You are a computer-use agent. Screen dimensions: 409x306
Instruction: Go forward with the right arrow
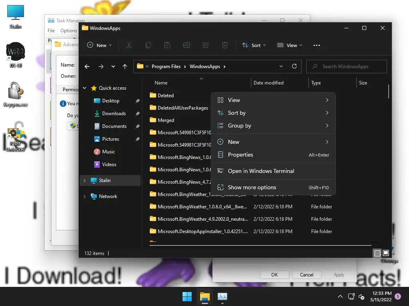coord(101,67)
